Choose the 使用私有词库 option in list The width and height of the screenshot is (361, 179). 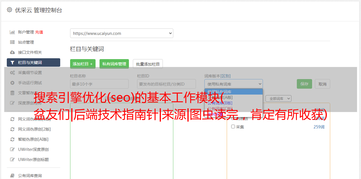[234, 92]
